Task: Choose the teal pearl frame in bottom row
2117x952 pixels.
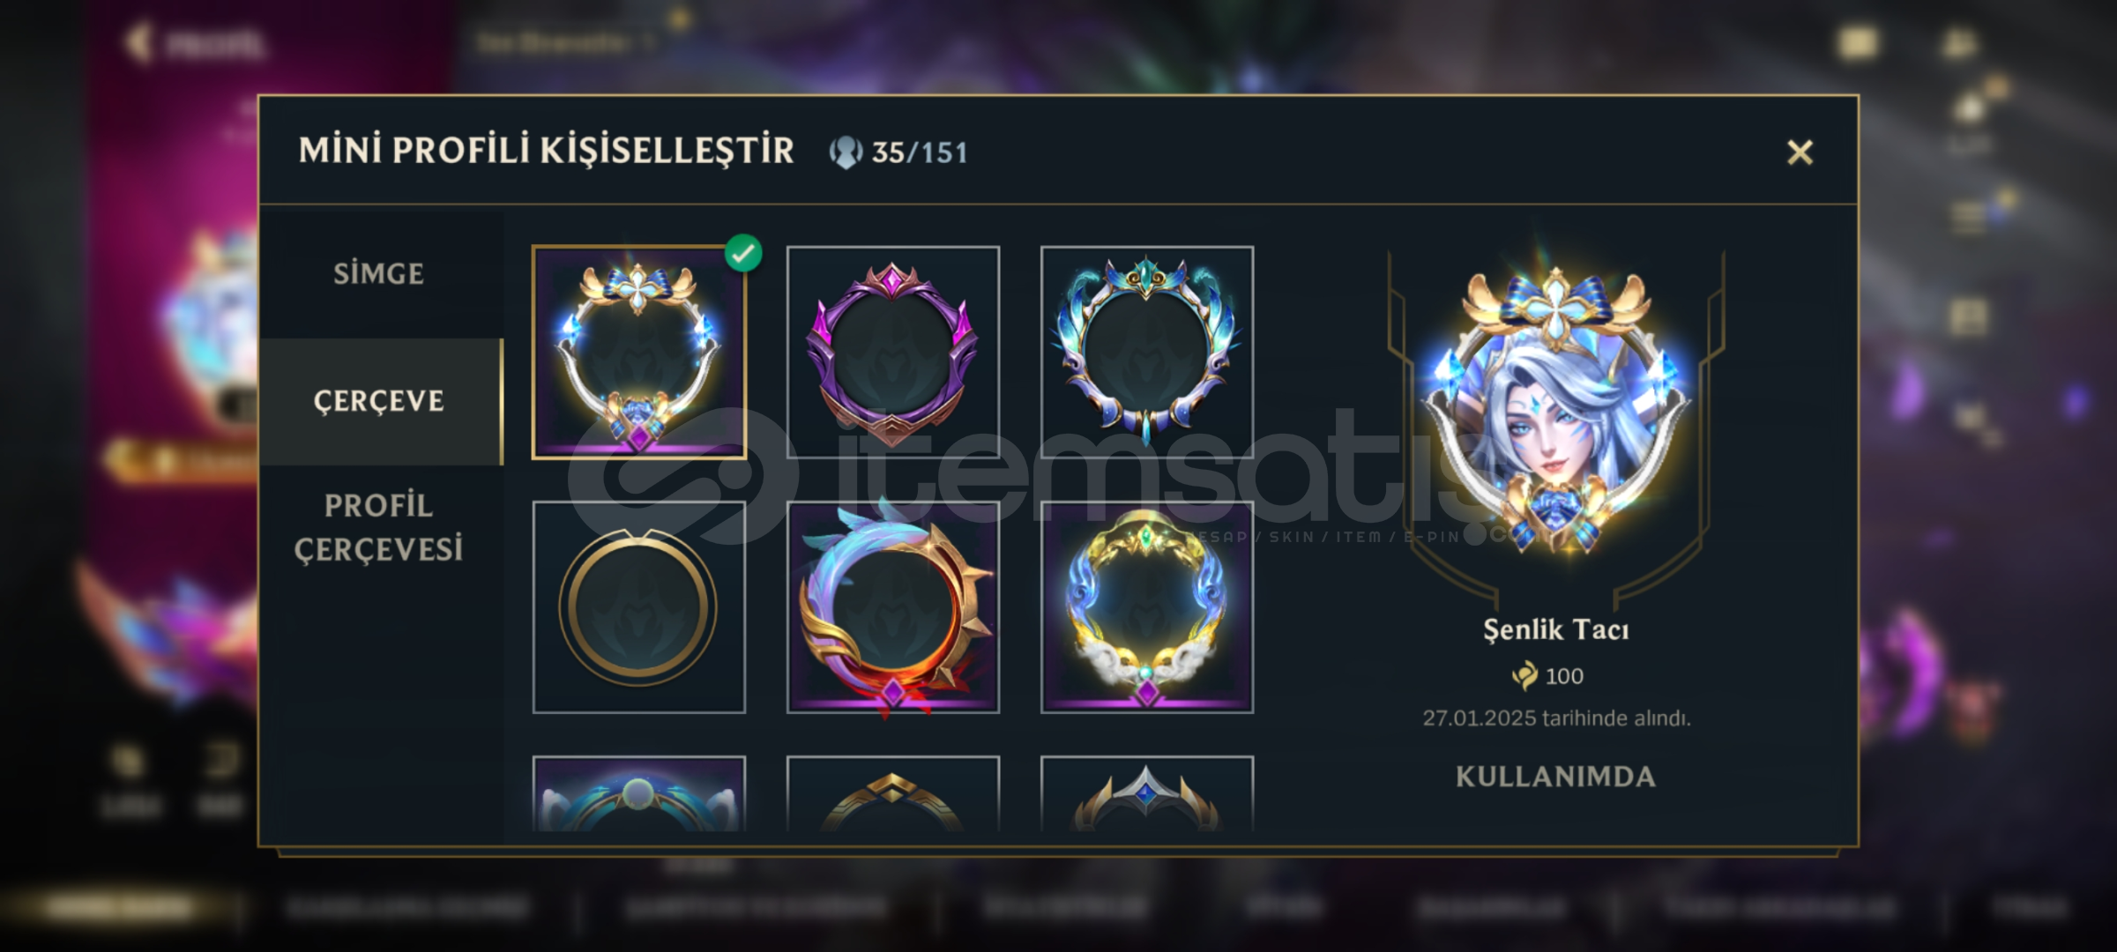Action: click(638, 793)
